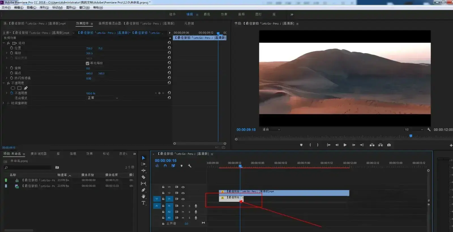The height and width of the screenshot is (232, 453).
Task: Enable voice-over record on A3
Action: 196,218
